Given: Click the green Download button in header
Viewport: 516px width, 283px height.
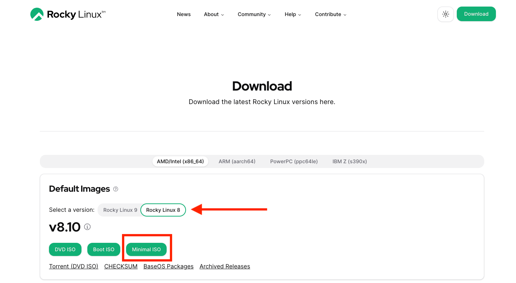Looking at the screenshot, I should coord(476,14).
